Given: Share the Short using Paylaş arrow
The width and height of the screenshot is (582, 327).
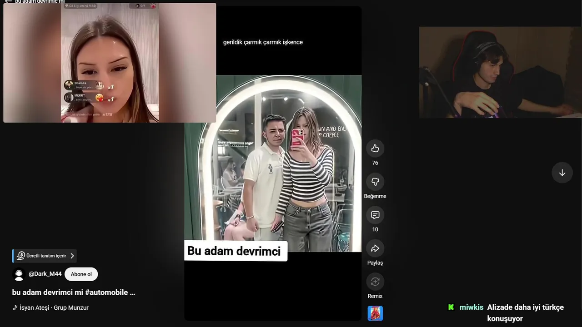Looking at the screenshot, I should tap(375, 248).
